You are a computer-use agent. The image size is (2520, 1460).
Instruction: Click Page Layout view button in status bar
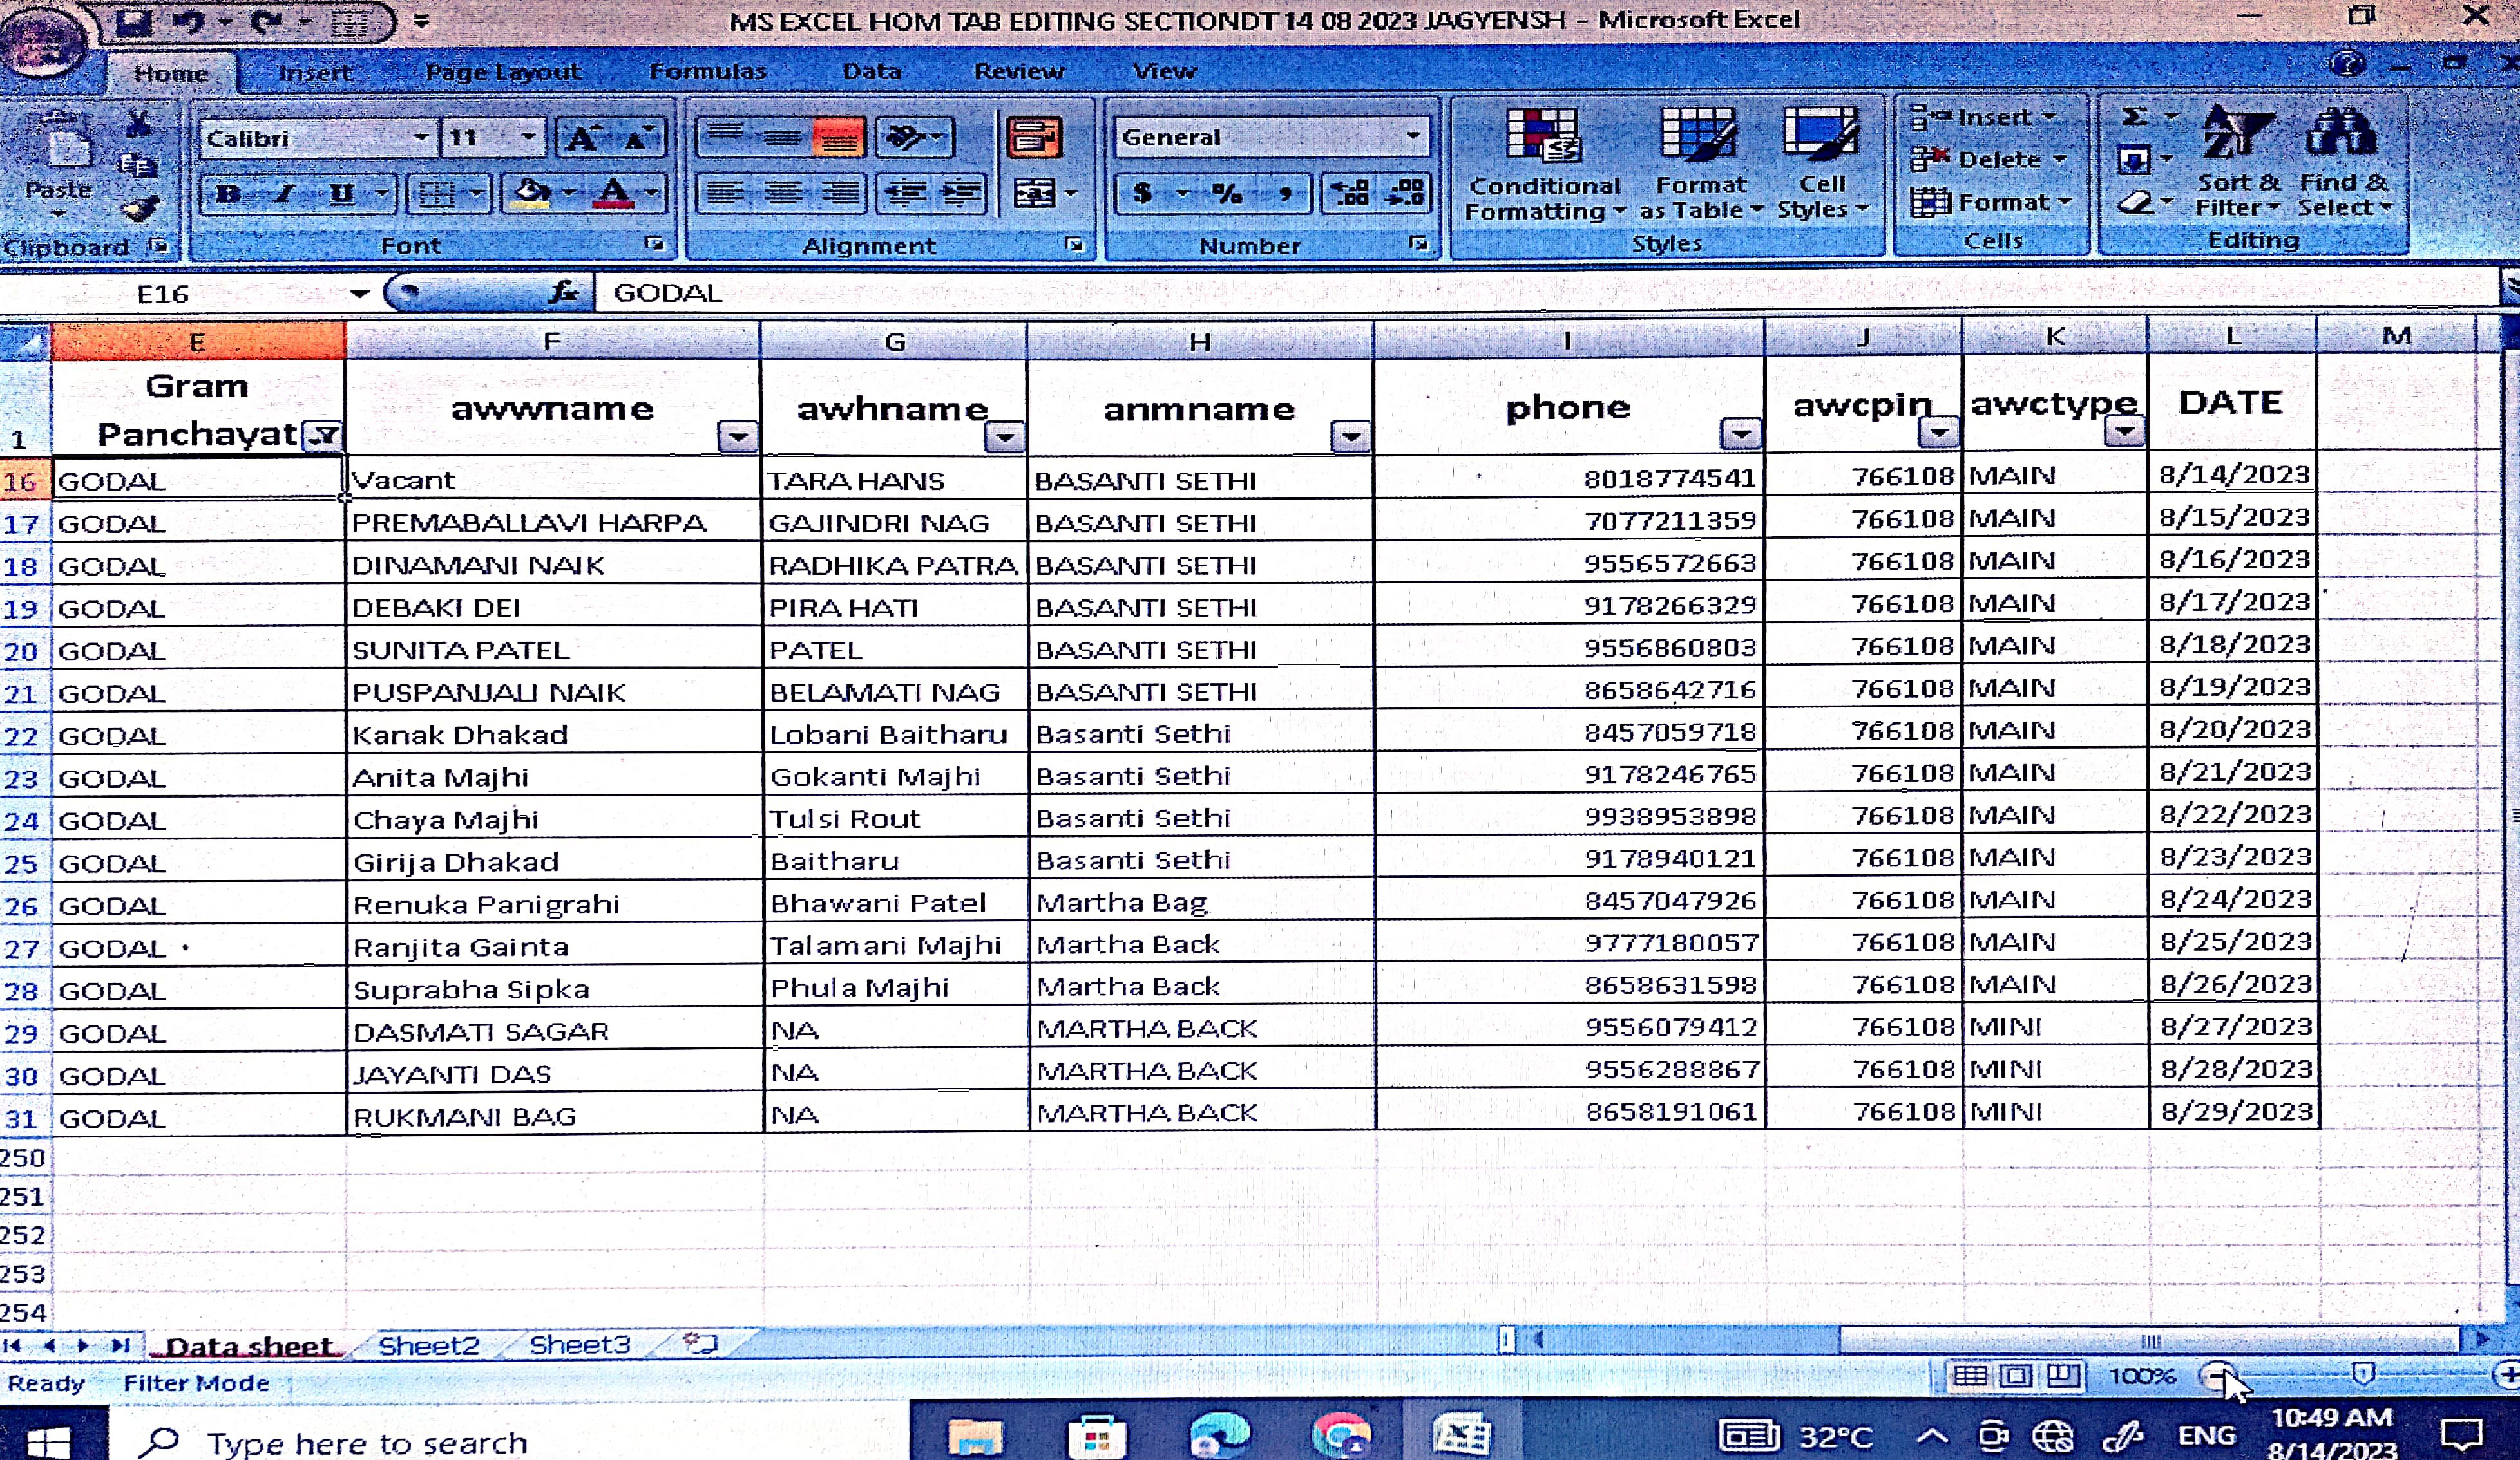2016,1376
